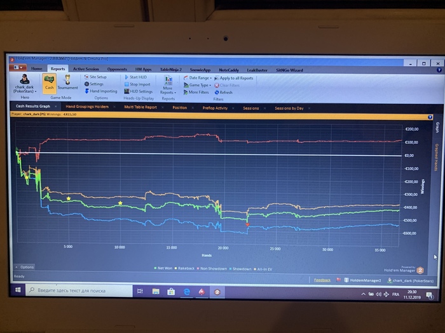The image size is (445, 333).
Task: Open HUD Settings
Action: pos(138,91)
